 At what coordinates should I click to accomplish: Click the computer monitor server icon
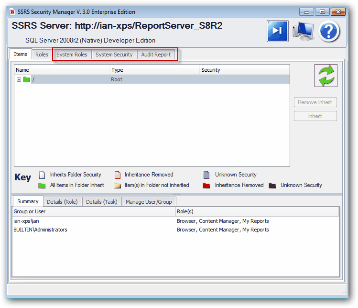(303, 31)
